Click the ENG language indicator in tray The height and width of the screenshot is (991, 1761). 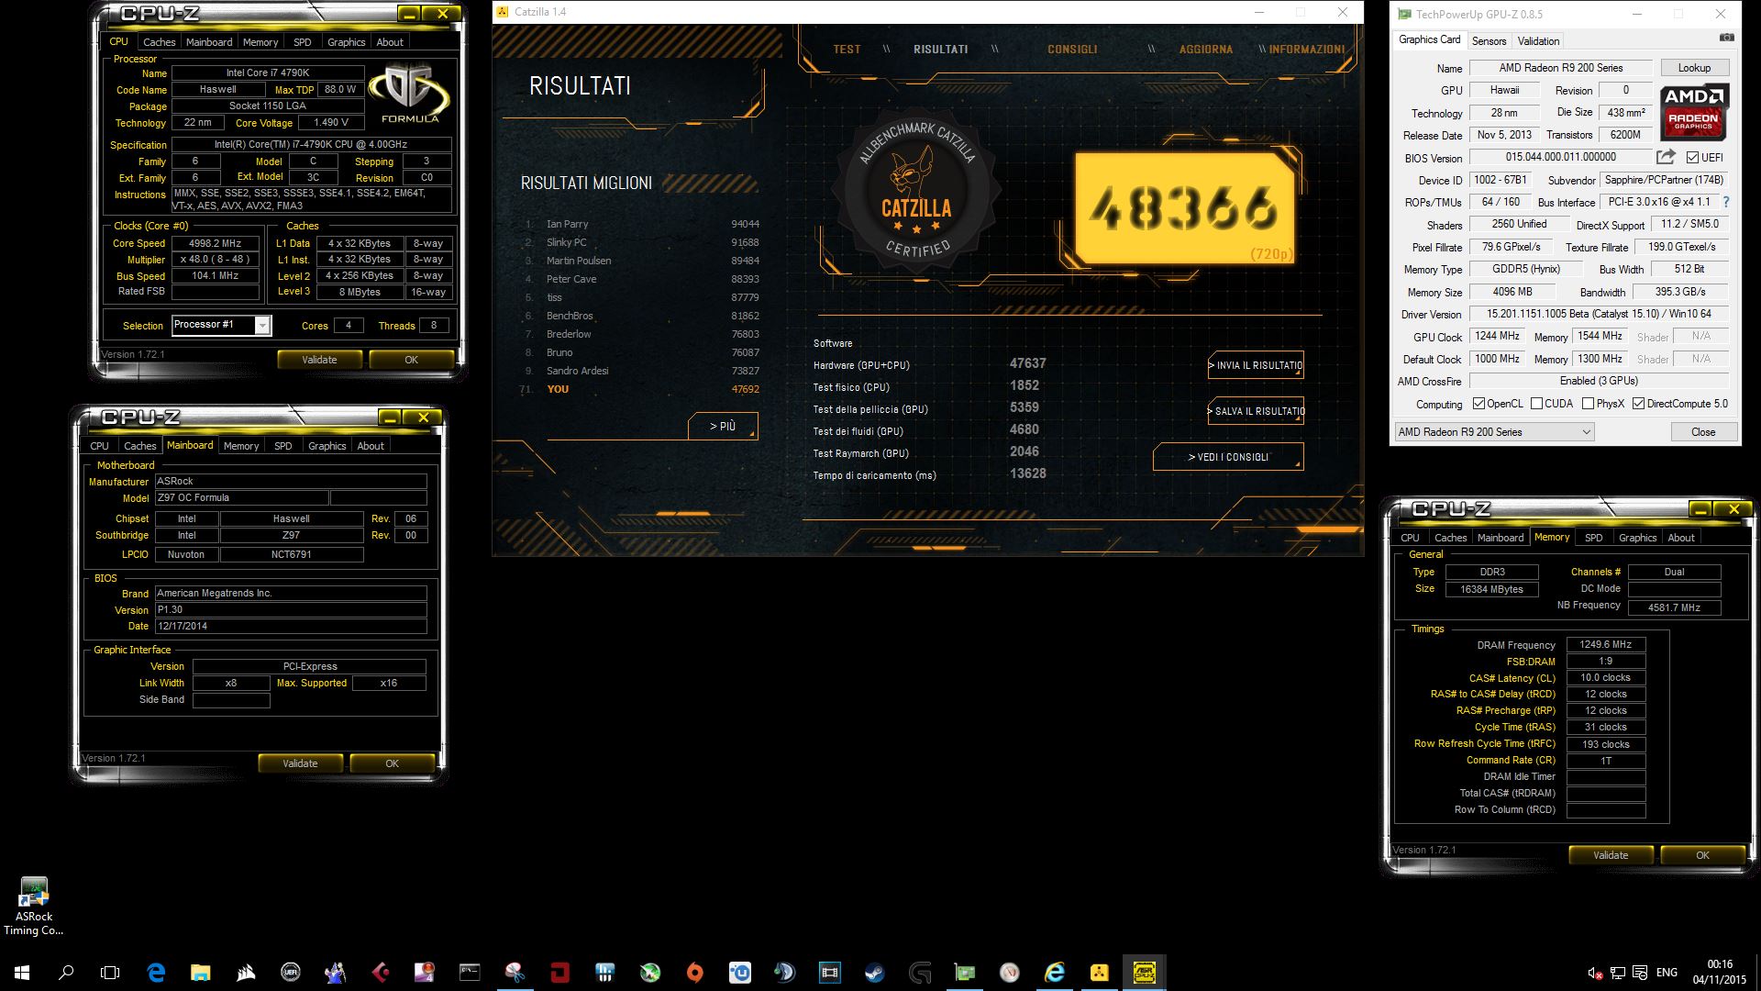[x=1667, y=973]
